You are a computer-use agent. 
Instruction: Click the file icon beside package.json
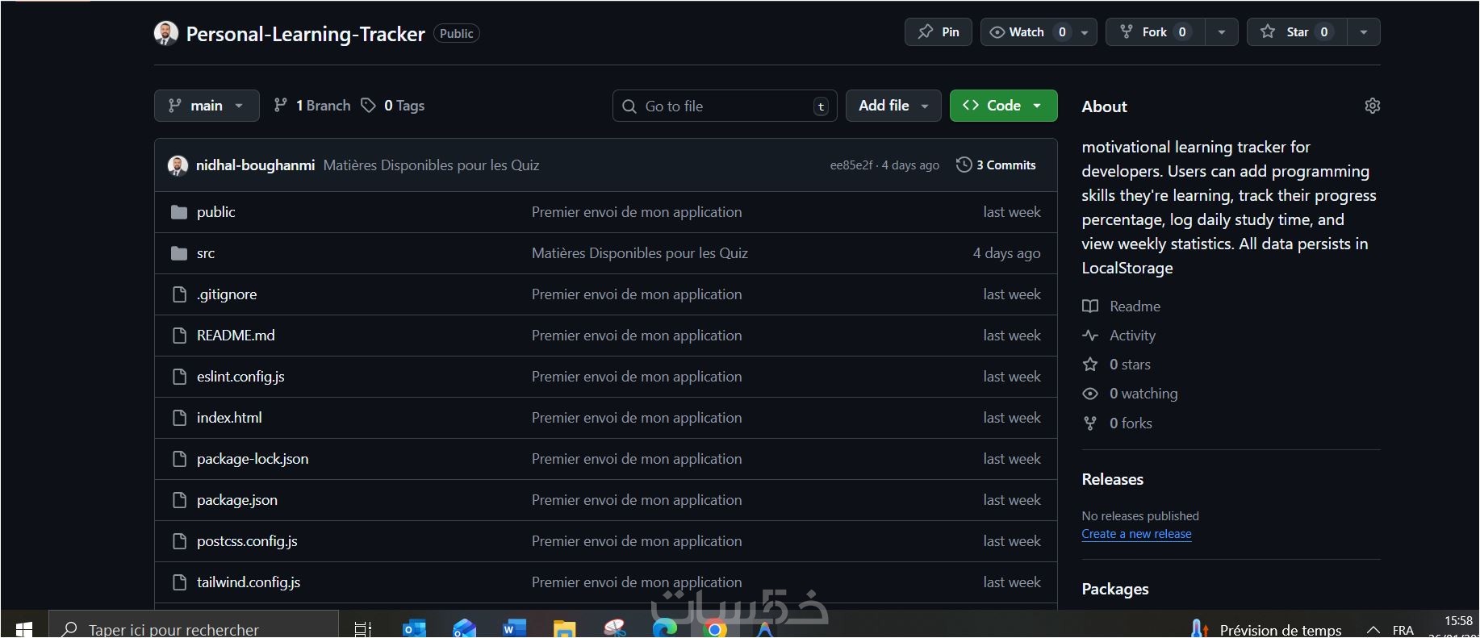tap(180, 500)
